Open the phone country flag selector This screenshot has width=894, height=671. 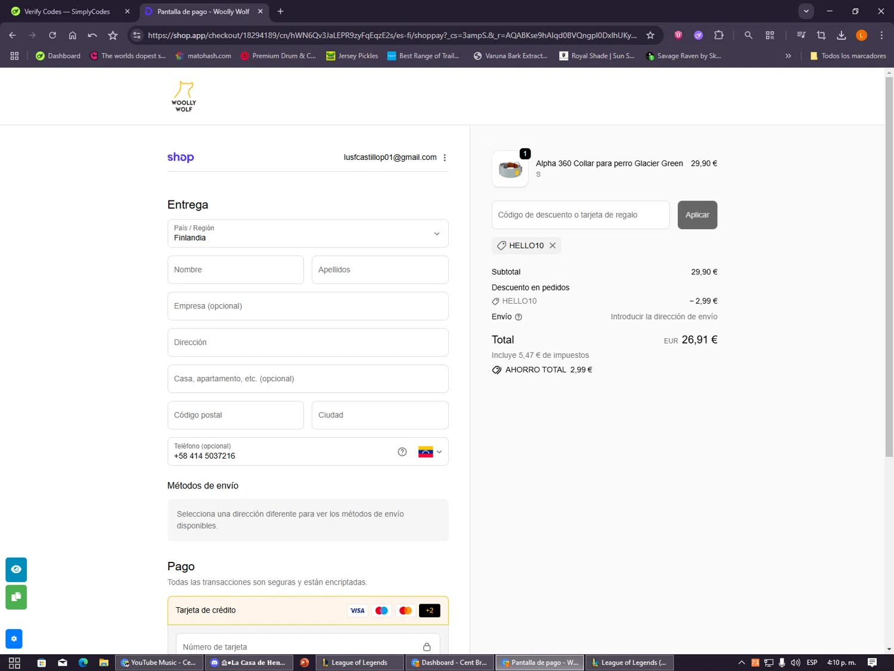430,452
